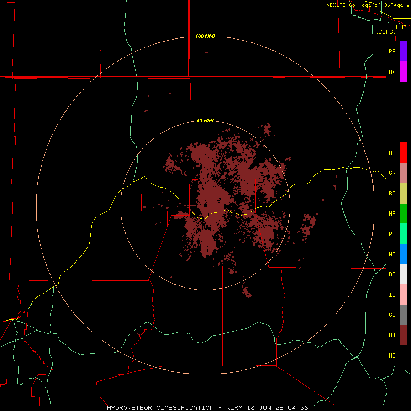This screenshot has height=411, width=411.
Task: Click the gray GC legend swatch
Action: [x=403, y=315]
